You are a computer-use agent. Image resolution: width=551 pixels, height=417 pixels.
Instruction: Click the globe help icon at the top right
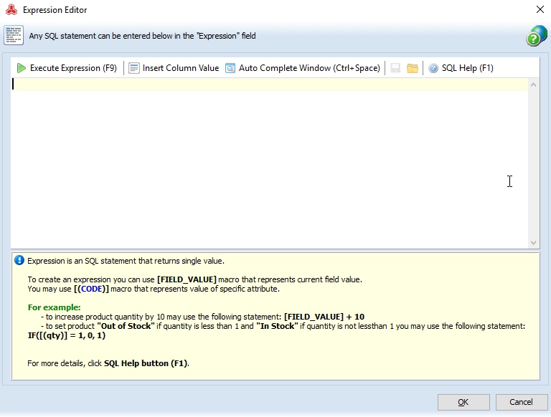[x=536, y=36]
